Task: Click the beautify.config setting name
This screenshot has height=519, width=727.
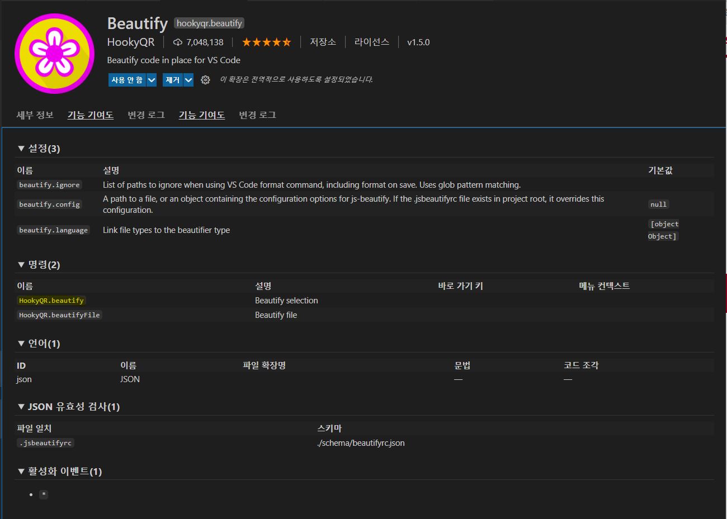Action: (x=49, y=204)
